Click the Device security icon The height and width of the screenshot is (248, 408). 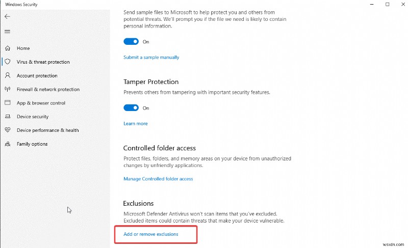click(8, 117)
